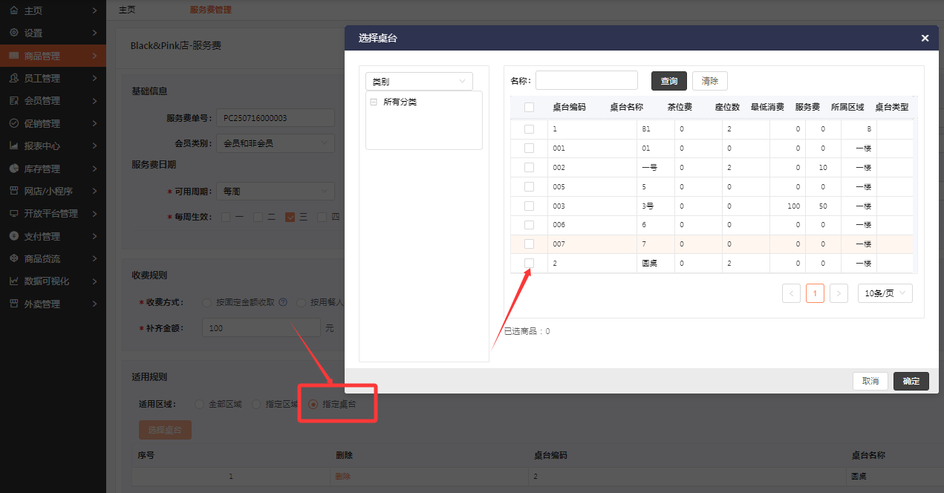Tick the select-all checkbox in table header

pos(529,107)
